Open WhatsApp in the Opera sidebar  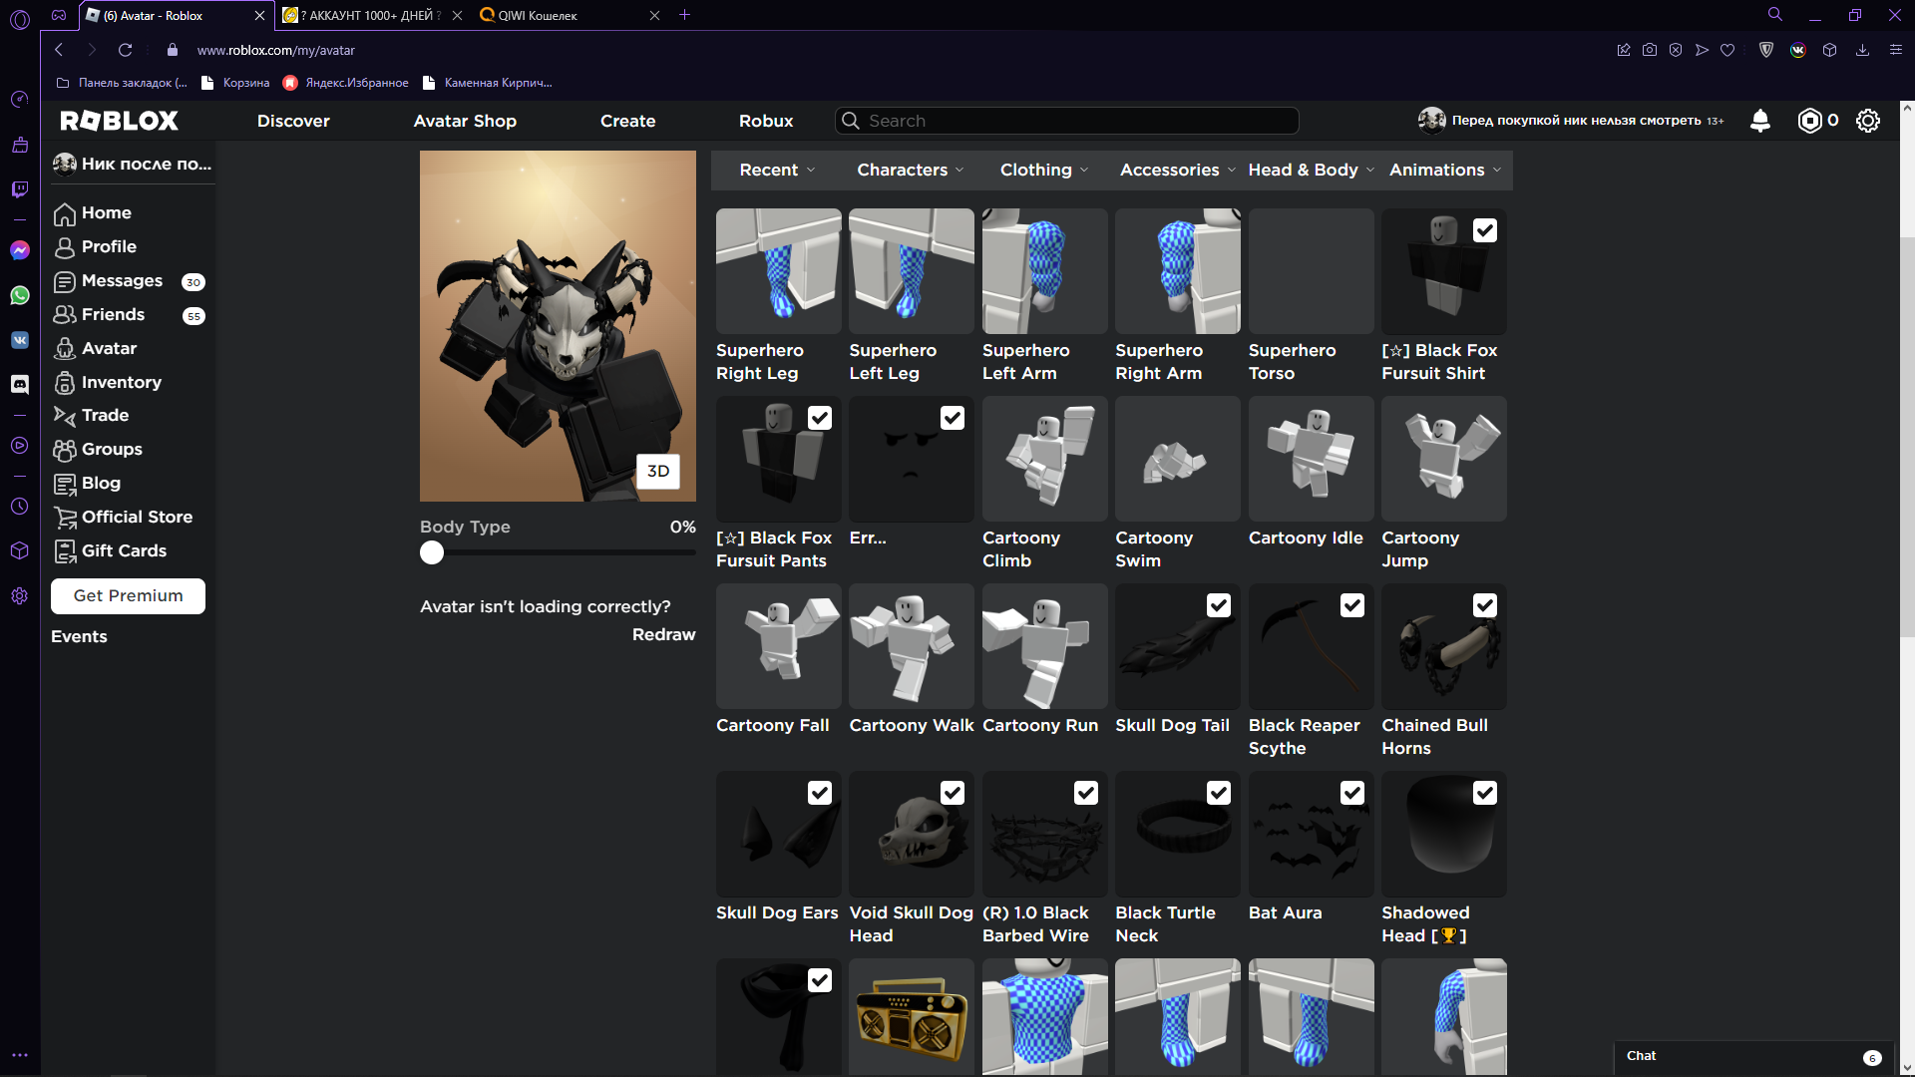point(20,295)
